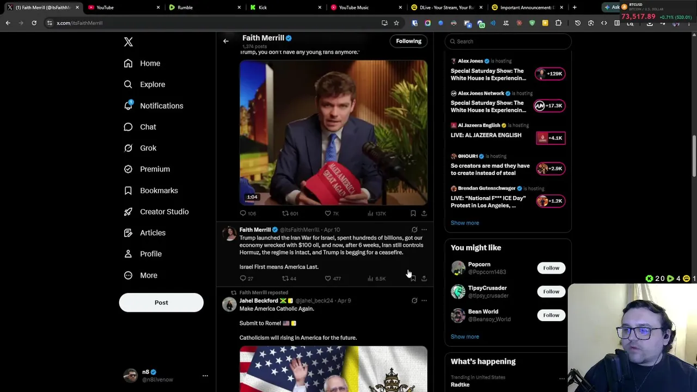Open the X logo home link
This screenshot has width=697, height=392.
pos(129,42)
